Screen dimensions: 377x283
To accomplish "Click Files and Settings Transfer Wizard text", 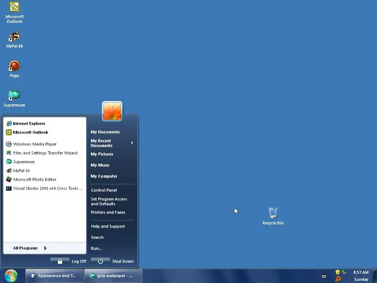I will point(45,153).
